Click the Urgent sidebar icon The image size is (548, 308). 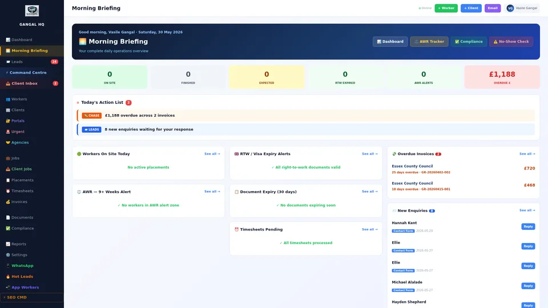8,132
